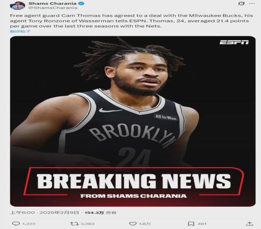Repost using the retweet arrows icon

pyautogui.click(x=75, y=224)
